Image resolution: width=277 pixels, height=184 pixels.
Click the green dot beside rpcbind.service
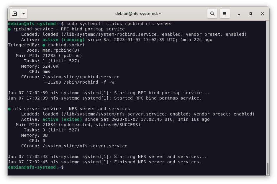9,29
